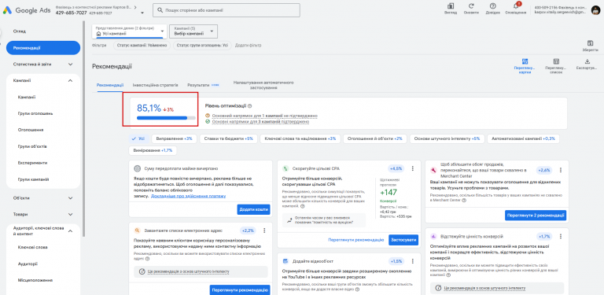The height and width of the screenshot is (295, 604).
Task: Select the Виправлення +3% filter chip
Action: (x=174, y=138)
